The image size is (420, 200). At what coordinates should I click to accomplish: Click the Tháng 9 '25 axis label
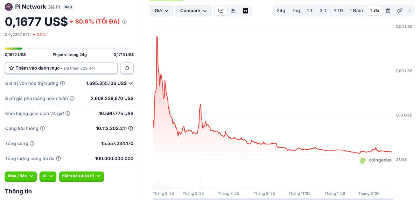tap(264, 194)
